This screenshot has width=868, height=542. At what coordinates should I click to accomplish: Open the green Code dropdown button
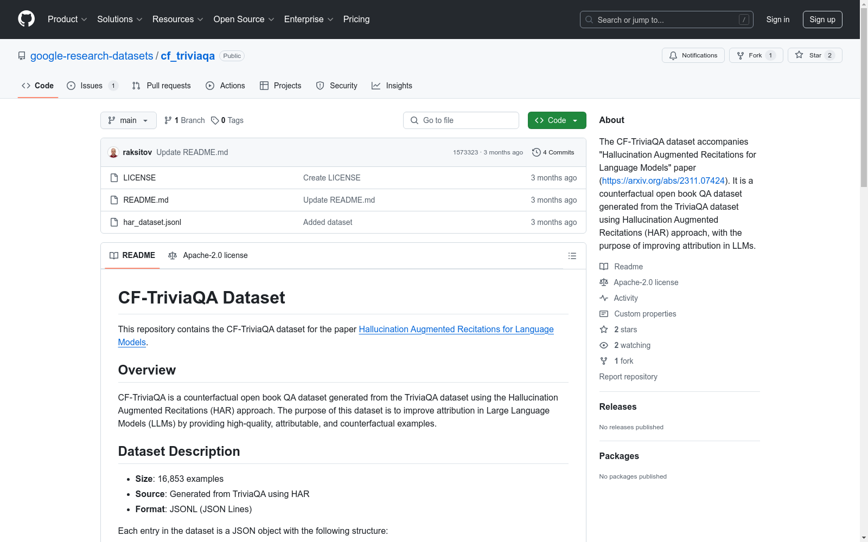(x=557, y=120)
